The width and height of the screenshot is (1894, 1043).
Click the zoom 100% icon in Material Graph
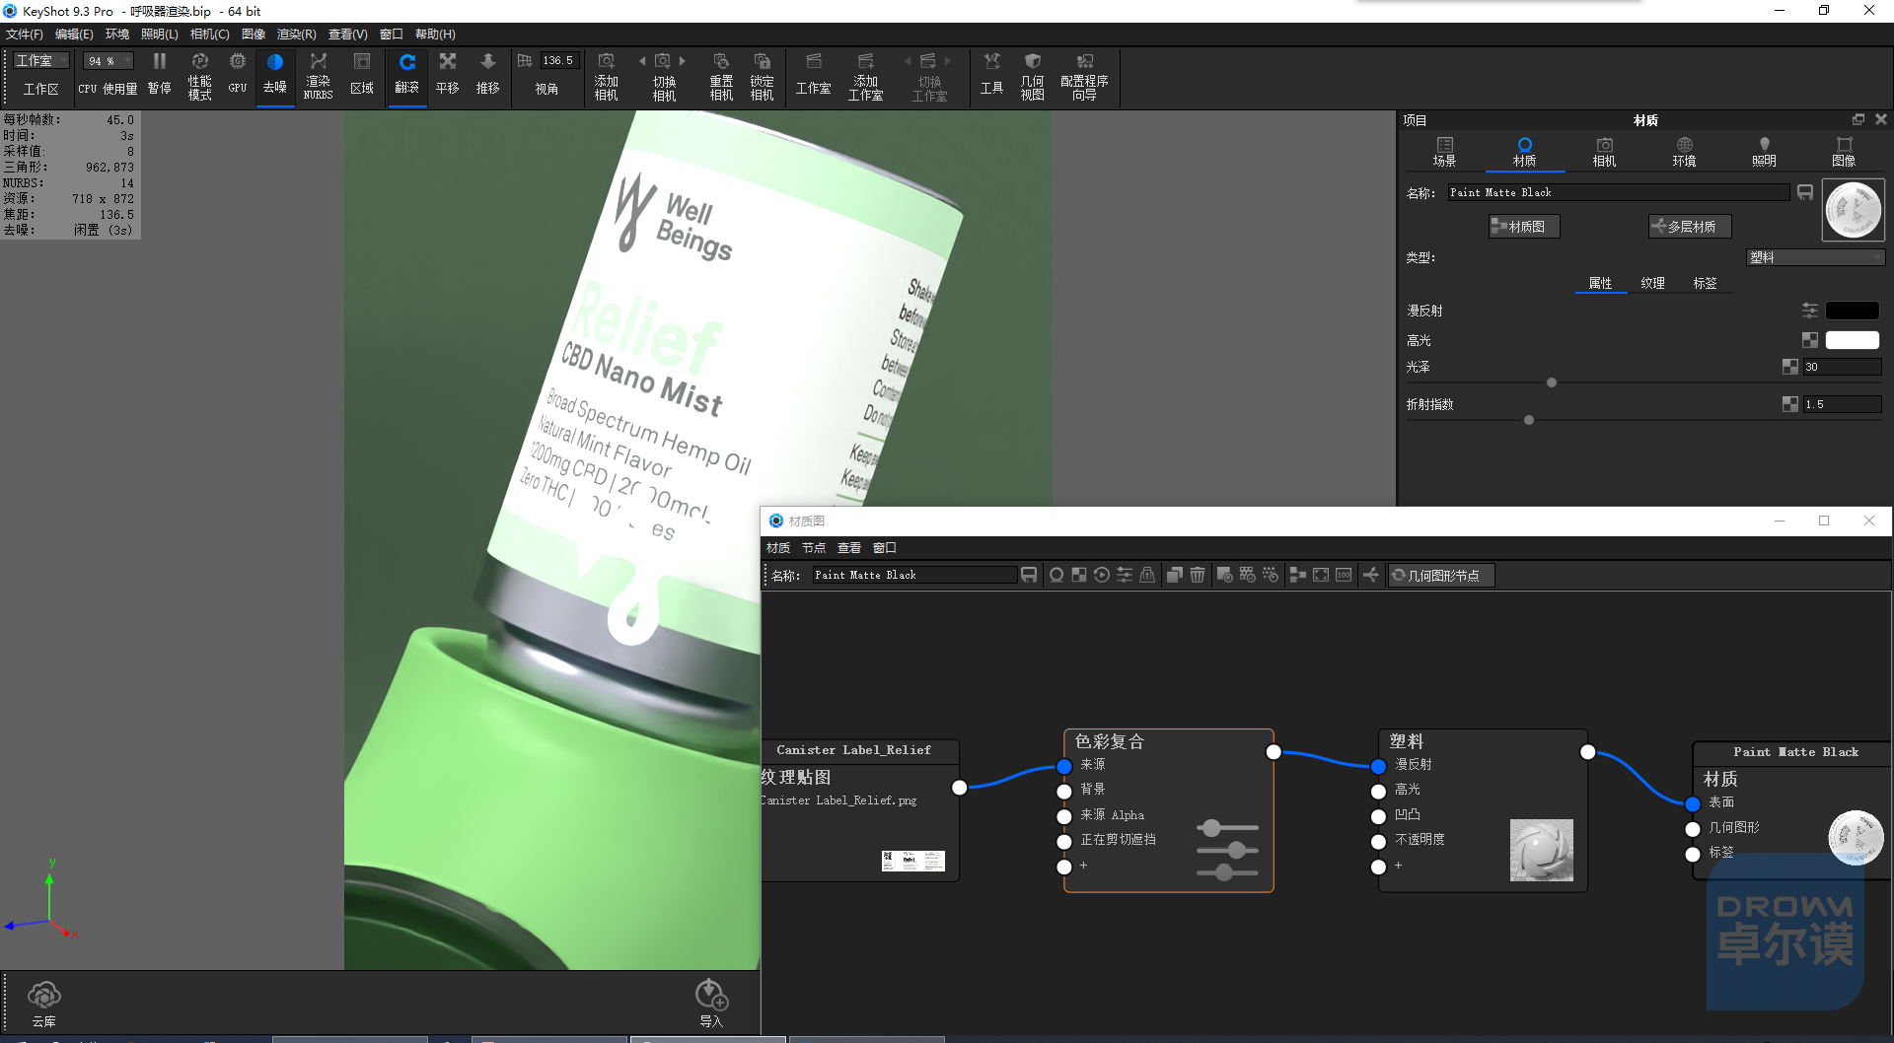[x=1344, y=575]
